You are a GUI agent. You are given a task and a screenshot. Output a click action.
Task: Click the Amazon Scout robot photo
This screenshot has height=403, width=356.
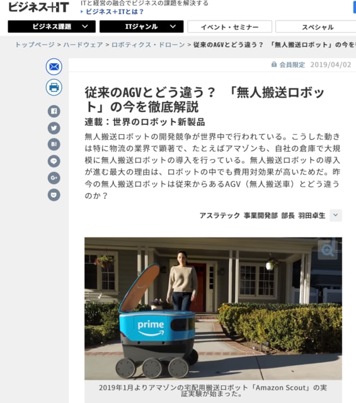(x=213, y=309)
